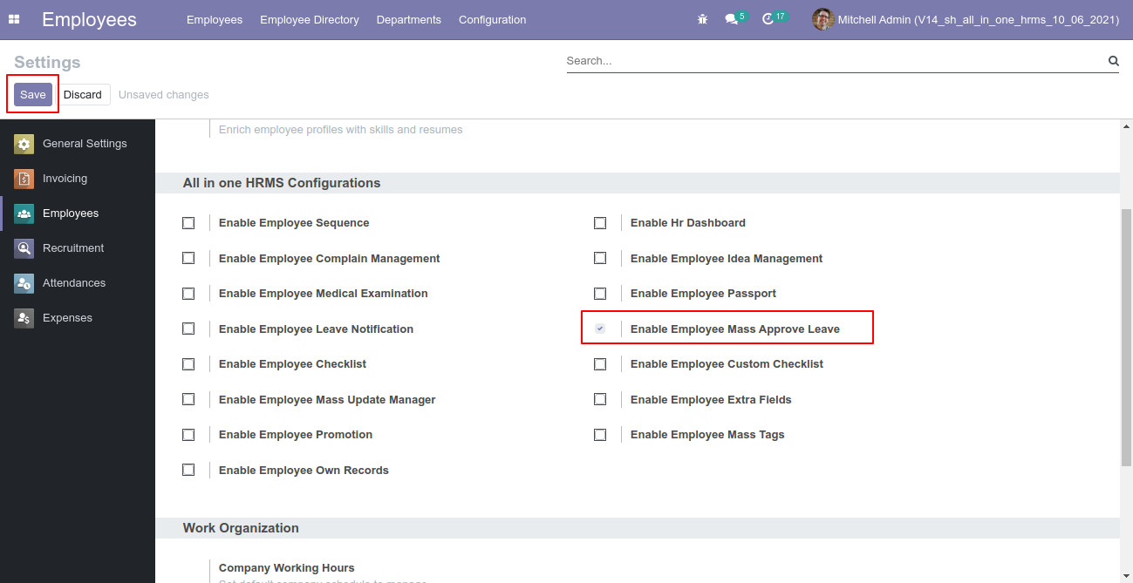Click the Attendances sidebar icon
Screen dimensions: 1133x583
click(24, 283)
